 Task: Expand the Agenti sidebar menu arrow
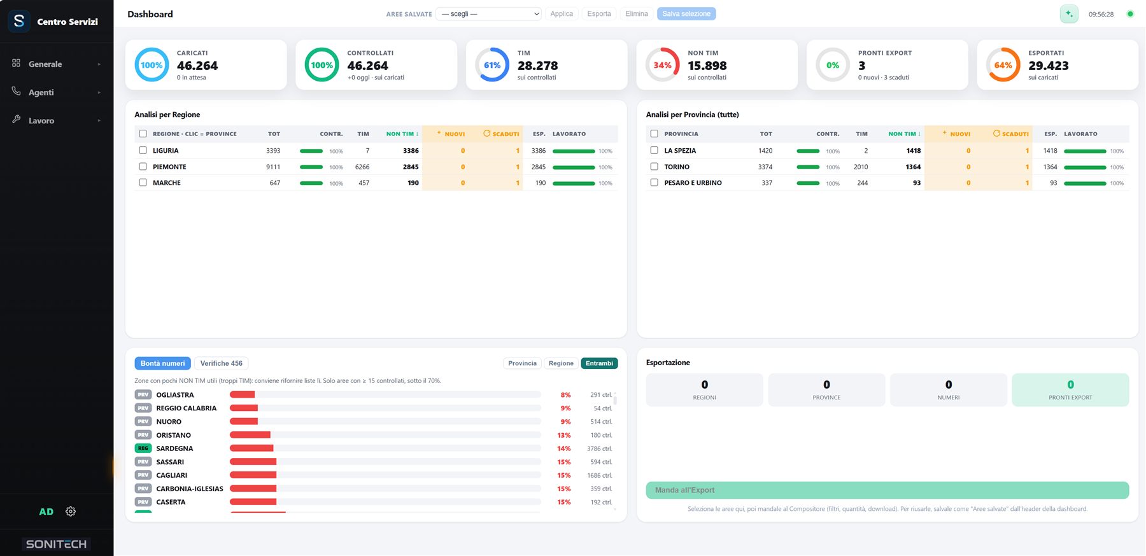pyautogui.click(x=99, y=92)
